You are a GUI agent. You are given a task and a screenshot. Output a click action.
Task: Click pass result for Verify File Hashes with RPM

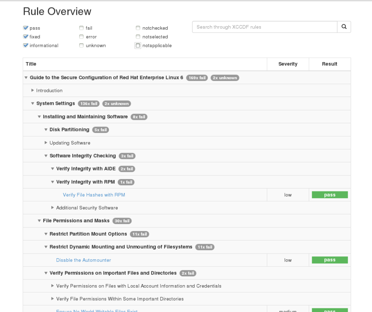tap(330, 195)
